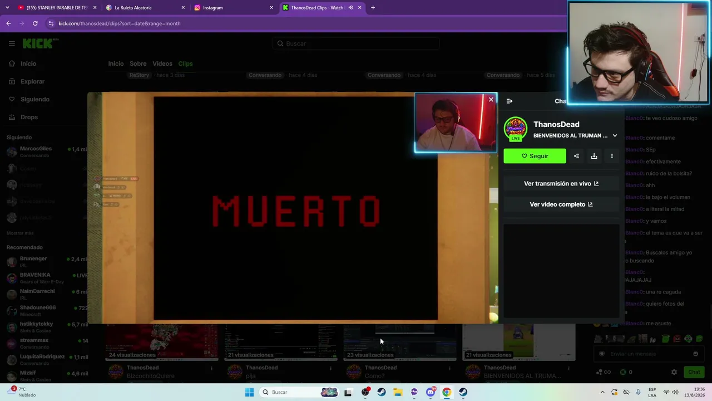Screen dimensions: 712x401
Task: Open chat settings gear
Action: pyautogui.click(x=674, y=372)
